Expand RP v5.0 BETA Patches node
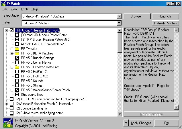This screenshot has width=182, height=129. pos(12,53)
